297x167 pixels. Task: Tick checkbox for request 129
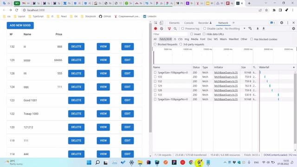coord(155,86)
